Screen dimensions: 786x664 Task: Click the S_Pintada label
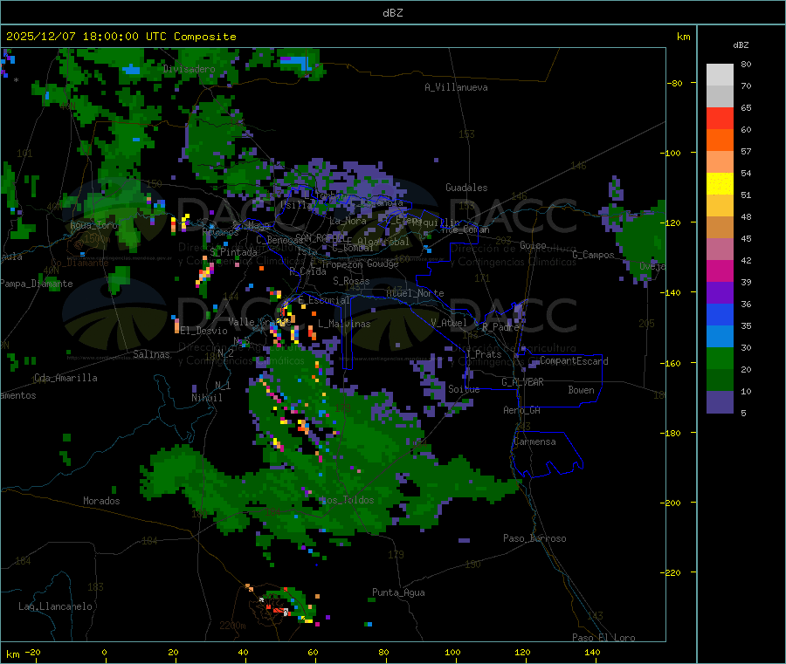(x=233, y=252)
